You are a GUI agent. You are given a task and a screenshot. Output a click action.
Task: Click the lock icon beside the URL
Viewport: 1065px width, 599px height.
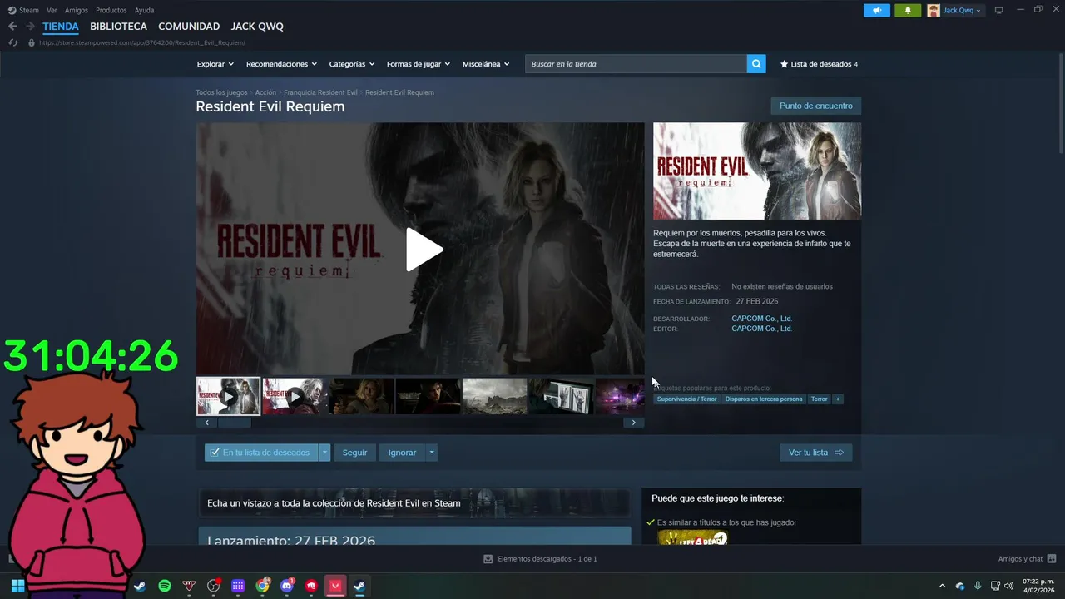click(32, 42)
